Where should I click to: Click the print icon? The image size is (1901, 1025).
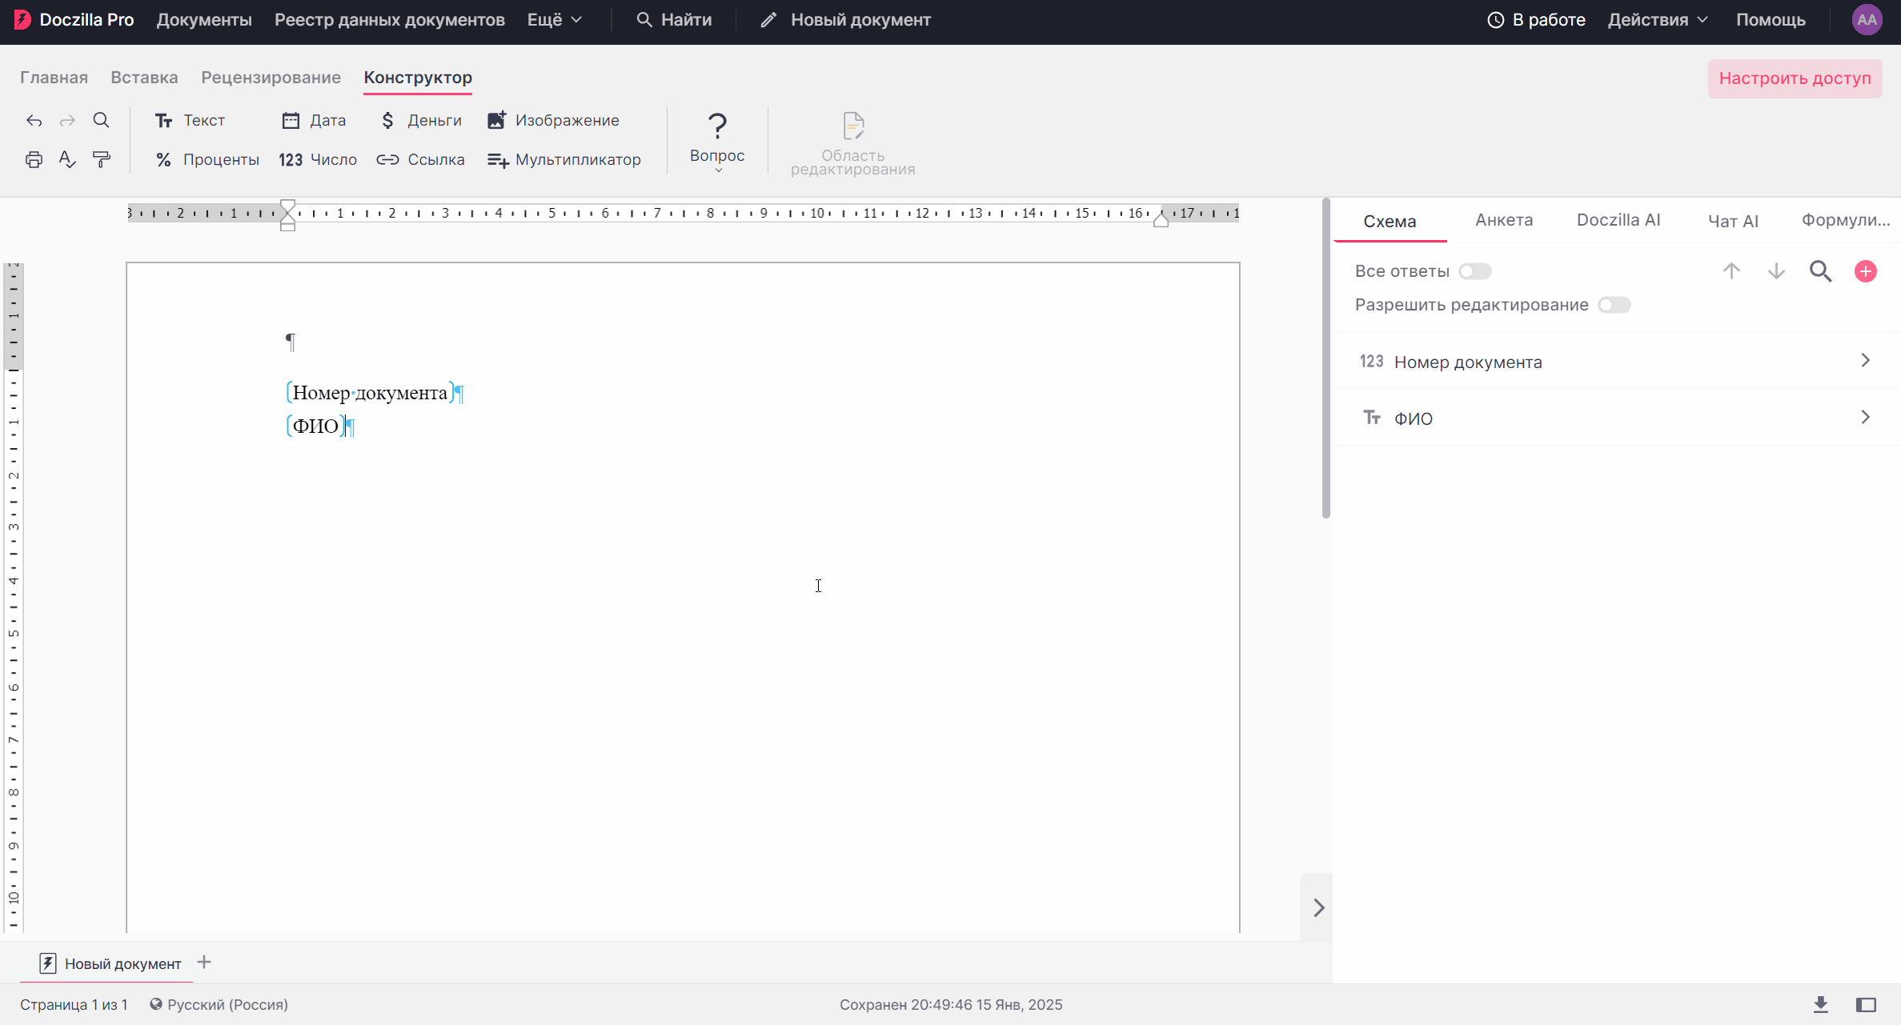34,159
